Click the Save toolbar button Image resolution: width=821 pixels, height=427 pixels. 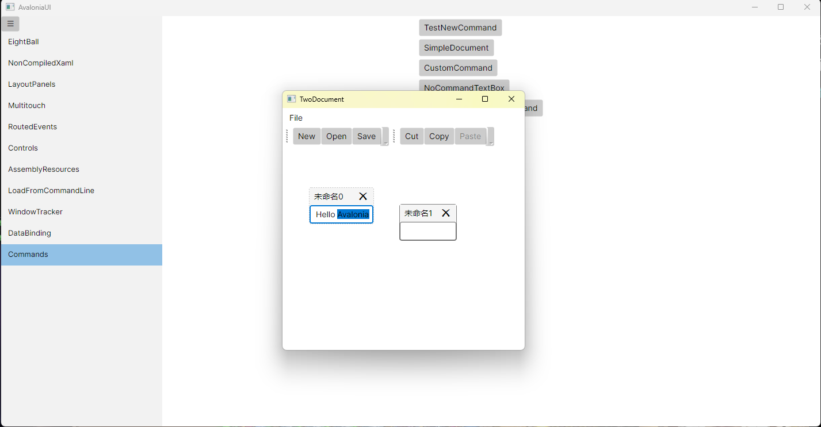coord(366,136)
